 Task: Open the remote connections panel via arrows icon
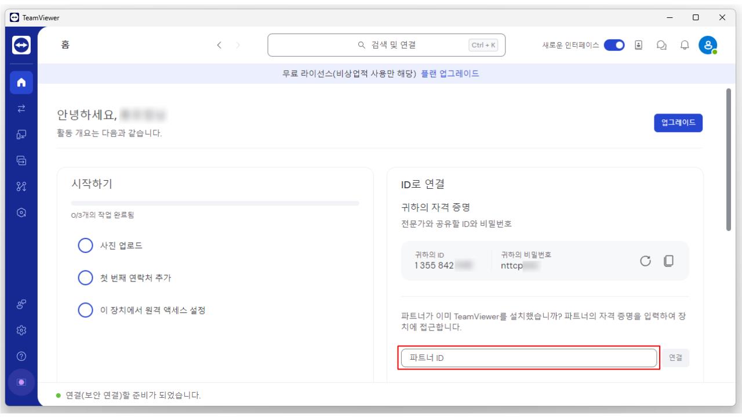pos(21,108)
